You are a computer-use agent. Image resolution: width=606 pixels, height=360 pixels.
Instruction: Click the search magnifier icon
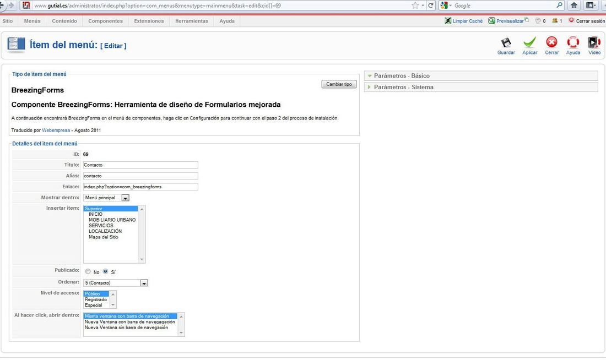(559, 6)
